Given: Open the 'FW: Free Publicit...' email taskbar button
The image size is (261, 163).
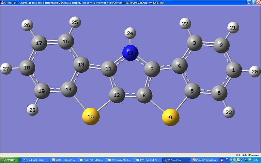Looking at the screenshot, I should (x=93, y=160).
